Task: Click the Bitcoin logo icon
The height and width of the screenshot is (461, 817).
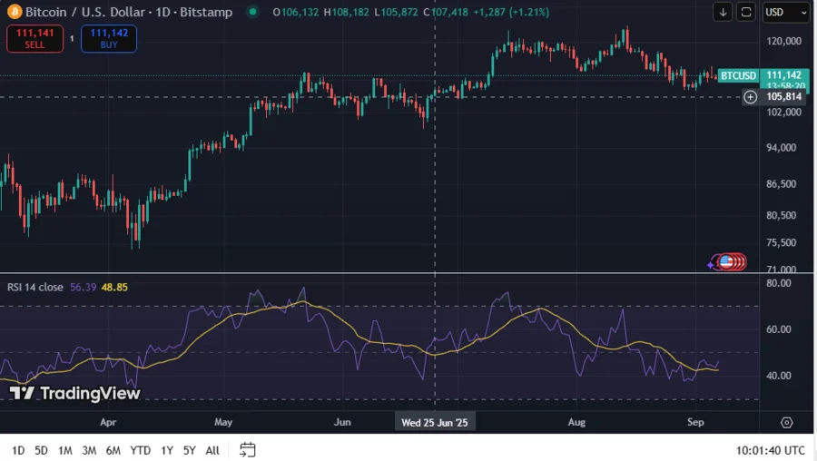Action: click(x=14, y=12)
